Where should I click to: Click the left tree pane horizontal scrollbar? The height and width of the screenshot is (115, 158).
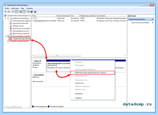point(14,106)
